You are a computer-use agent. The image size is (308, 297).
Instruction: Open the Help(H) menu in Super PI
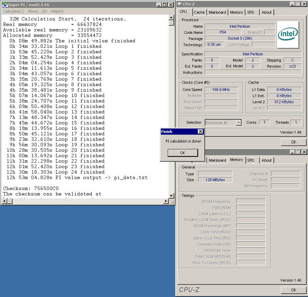57,11
